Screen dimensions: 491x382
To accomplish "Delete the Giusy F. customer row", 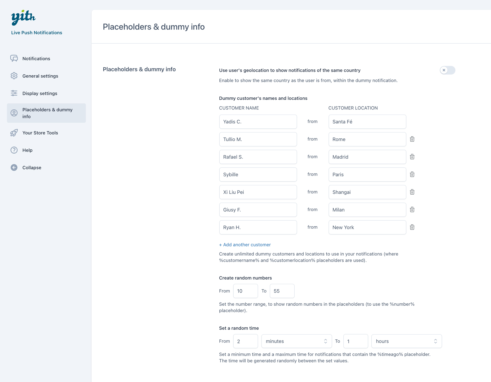I will (x=412, y=210).
